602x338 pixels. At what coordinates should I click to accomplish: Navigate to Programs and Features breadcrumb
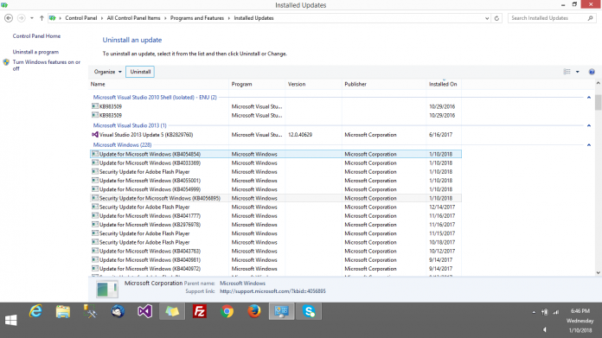197,18
